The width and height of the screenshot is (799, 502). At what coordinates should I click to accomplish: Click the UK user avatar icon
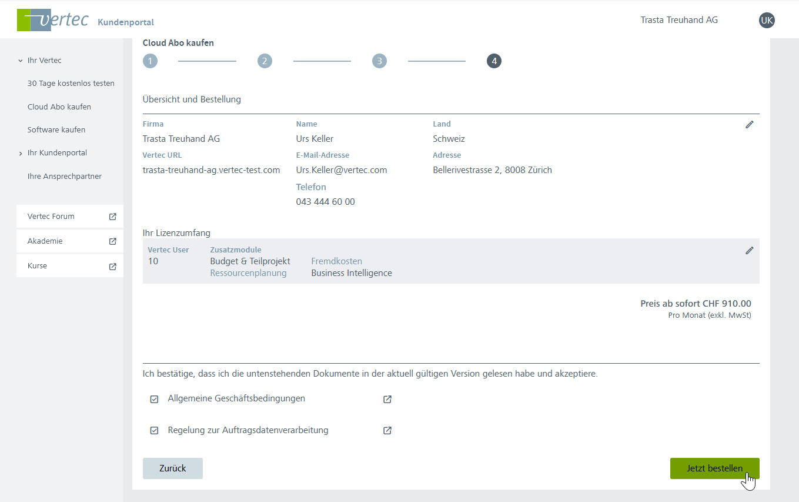(767, 21)
